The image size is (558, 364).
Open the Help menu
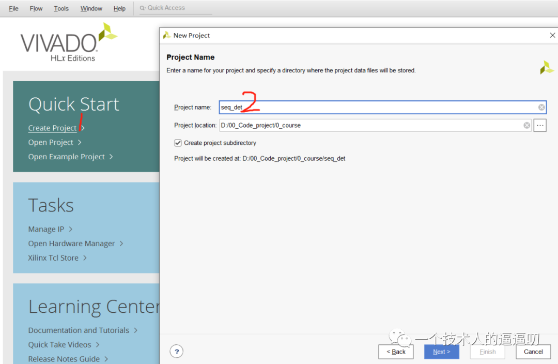click(x=119, y=8)
